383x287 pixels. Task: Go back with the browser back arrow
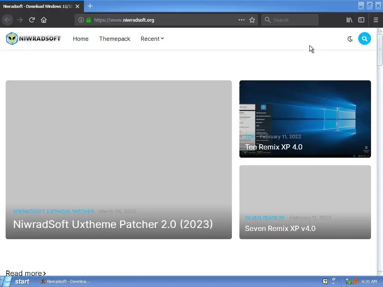click(x=7, y=20)
